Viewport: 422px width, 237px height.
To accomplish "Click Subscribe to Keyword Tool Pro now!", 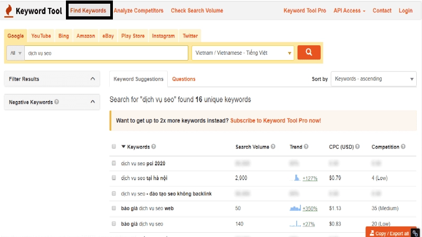I will [x=275, y=121].
